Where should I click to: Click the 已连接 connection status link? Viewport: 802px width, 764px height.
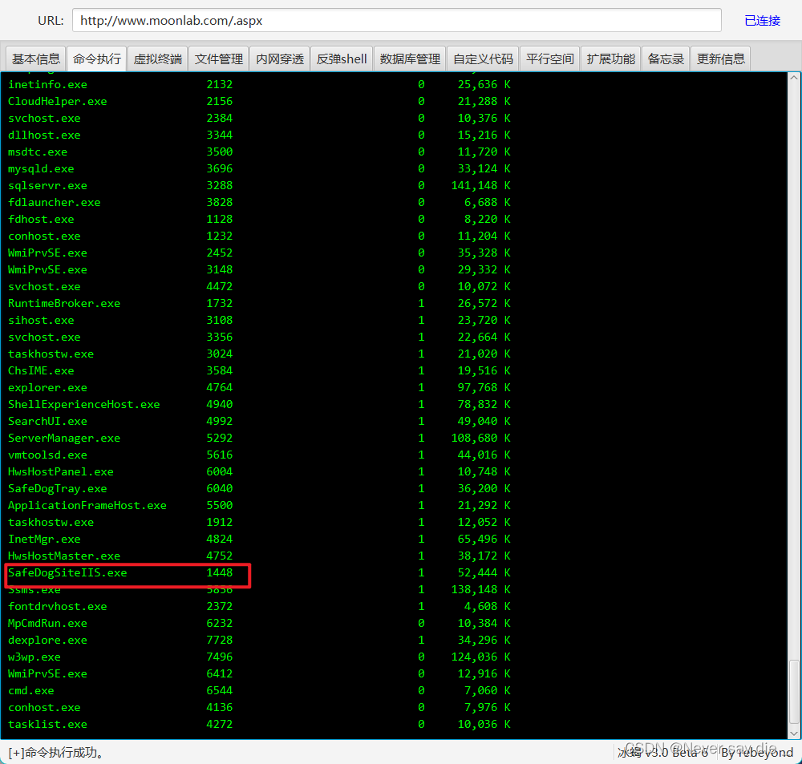[762, 21]
